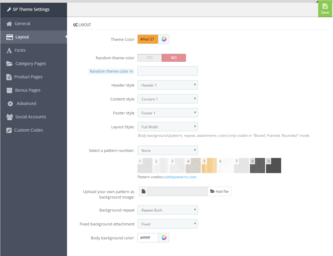Open the Theme Color picker wheel icon
This screenshot has width=333, height=256.
coord(164,39)
